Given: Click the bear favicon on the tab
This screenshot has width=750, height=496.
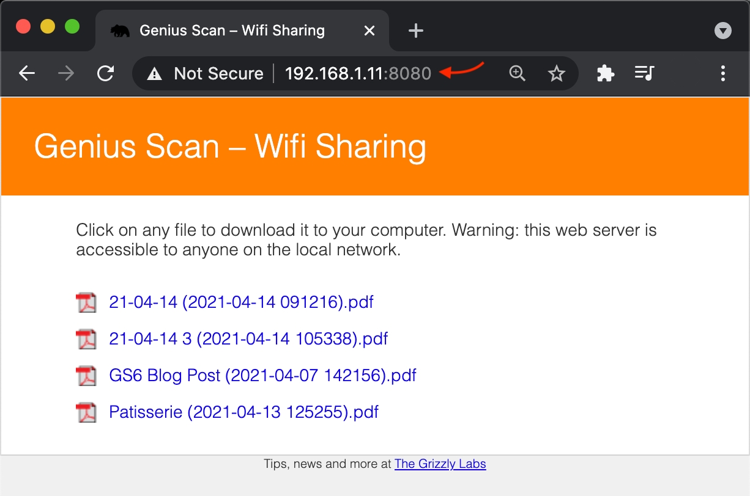Looking at the screenshot, I should coord(120,31).
